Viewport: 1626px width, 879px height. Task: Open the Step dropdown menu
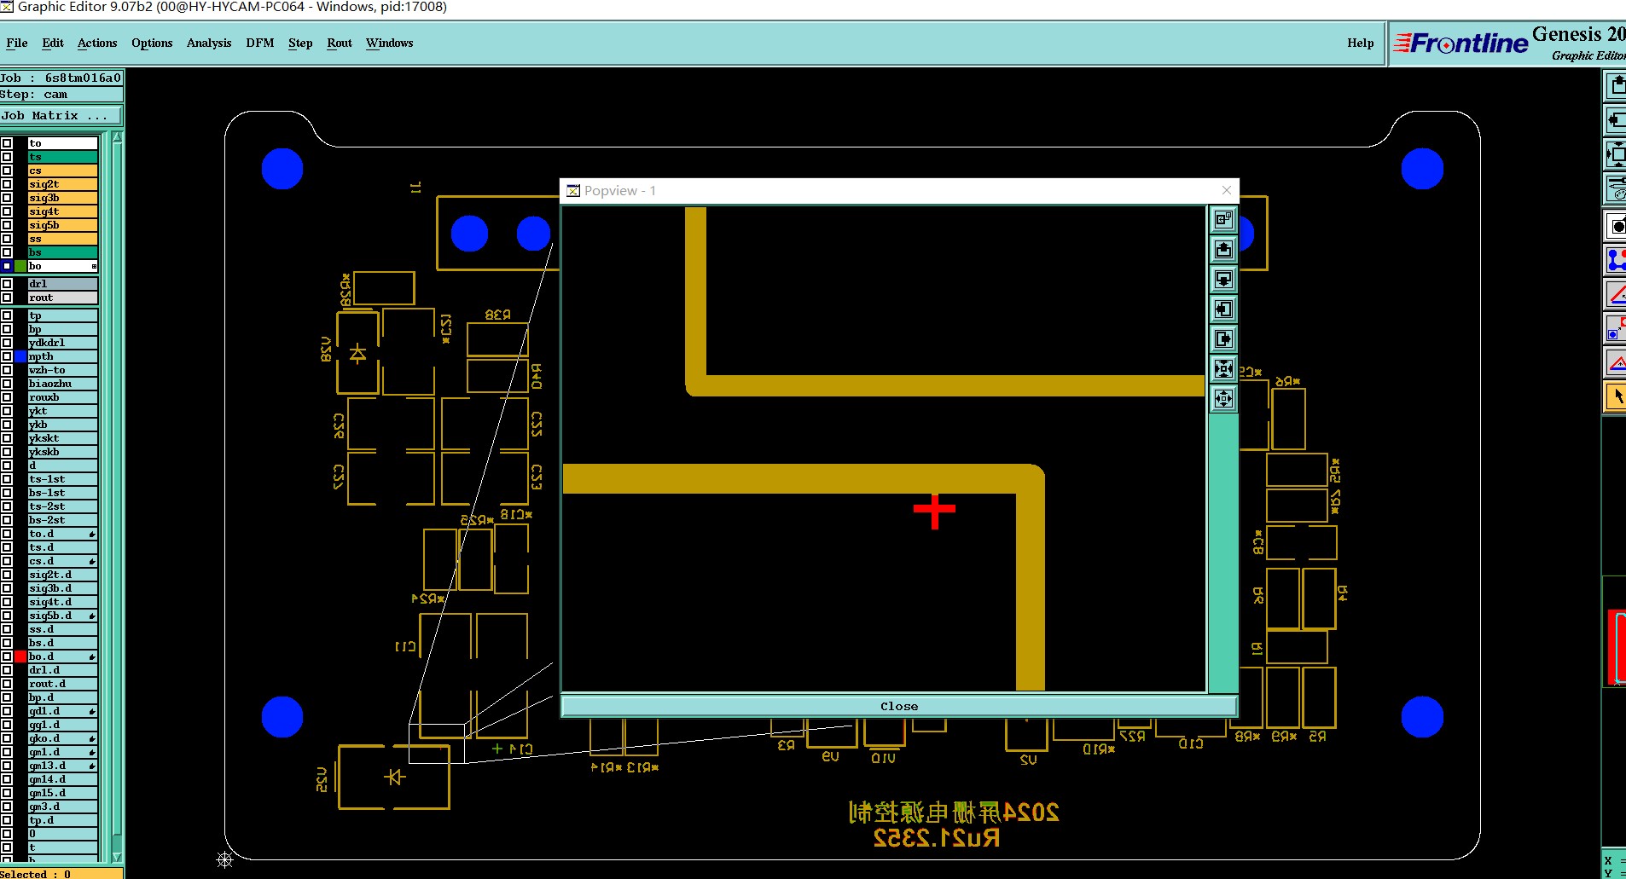pyautogui.click(x=300, y=43)
